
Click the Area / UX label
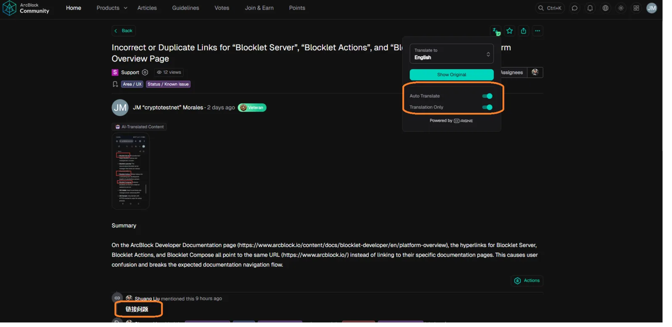[132, 84]
